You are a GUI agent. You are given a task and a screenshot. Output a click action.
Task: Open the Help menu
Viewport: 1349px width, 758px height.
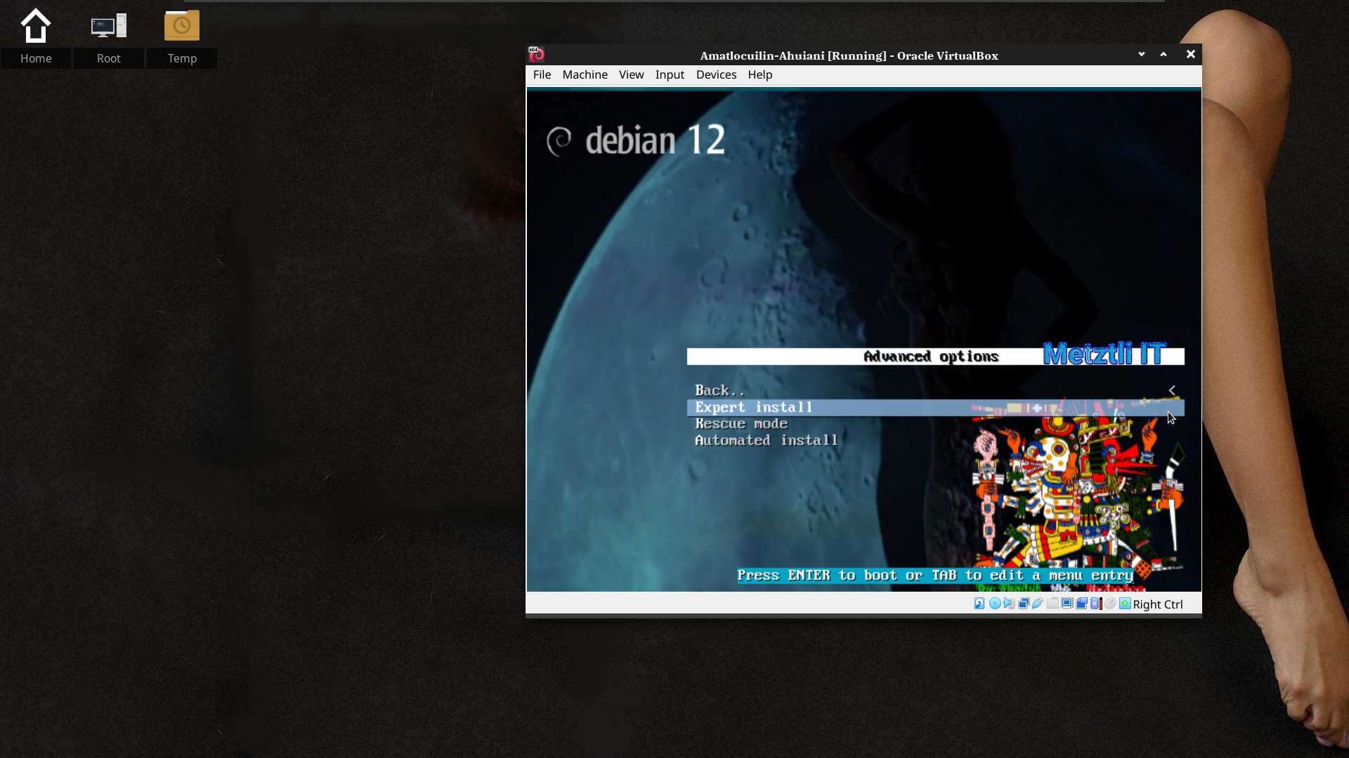760,74
